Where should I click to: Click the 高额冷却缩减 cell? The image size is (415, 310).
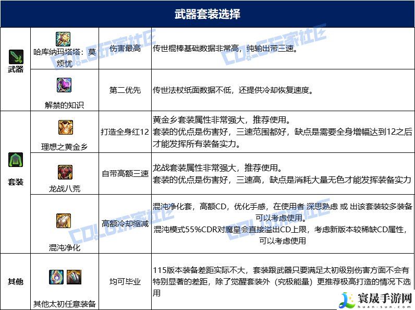(x=125, y=223)
